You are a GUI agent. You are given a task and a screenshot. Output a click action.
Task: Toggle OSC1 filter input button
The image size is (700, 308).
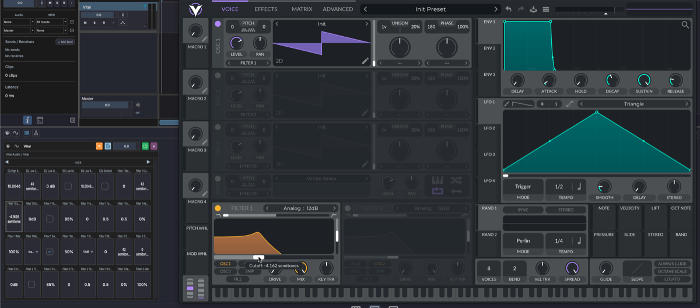(226, 264)
